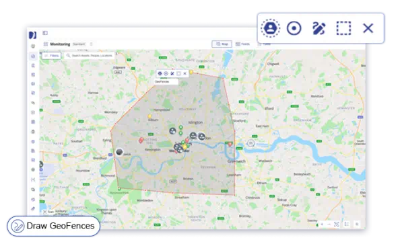404x248 pixels.
Task: Click the red pin near Notting Hill
Action: (x=141, y=140)
